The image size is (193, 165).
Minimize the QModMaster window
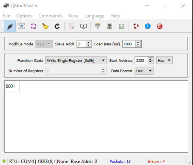click(x=147, y=6)
